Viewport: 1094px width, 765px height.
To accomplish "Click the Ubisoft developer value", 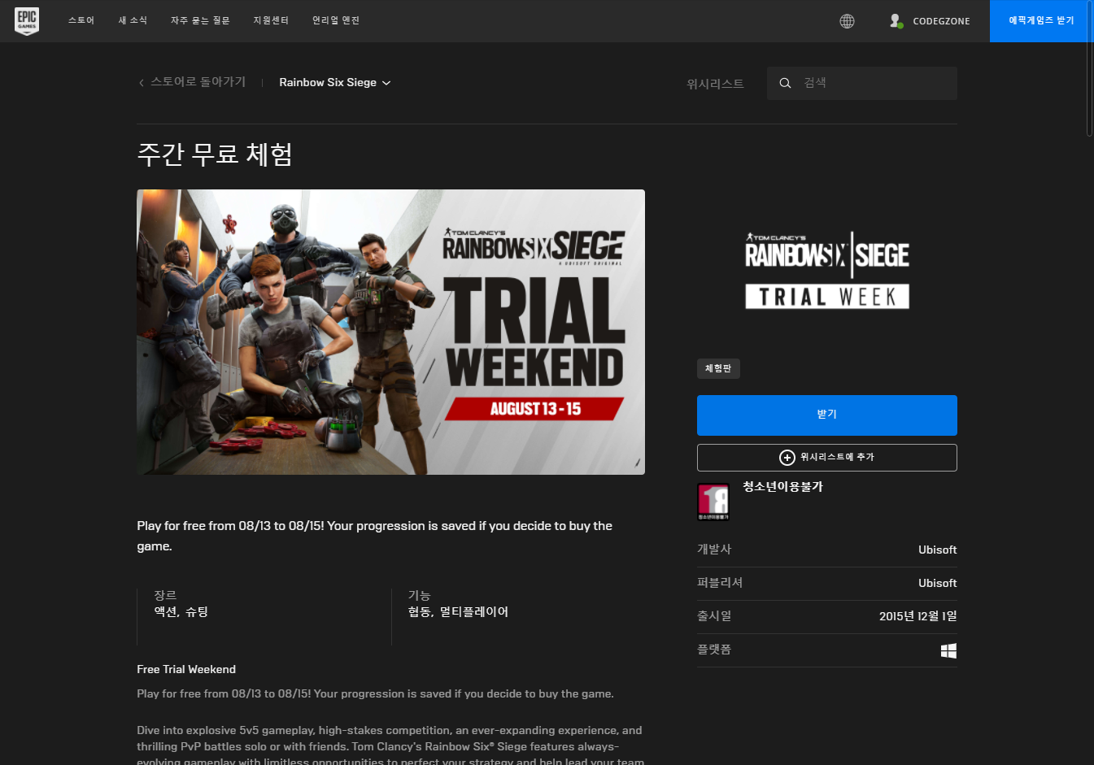I will (938, 550).
